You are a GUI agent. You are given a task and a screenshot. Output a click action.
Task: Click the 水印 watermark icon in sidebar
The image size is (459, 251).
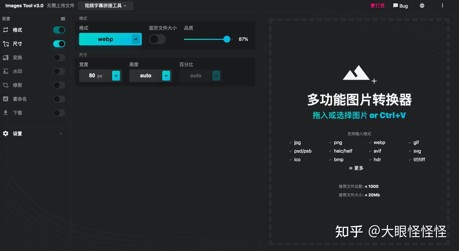pyautogui.click(x=6, y=71)
